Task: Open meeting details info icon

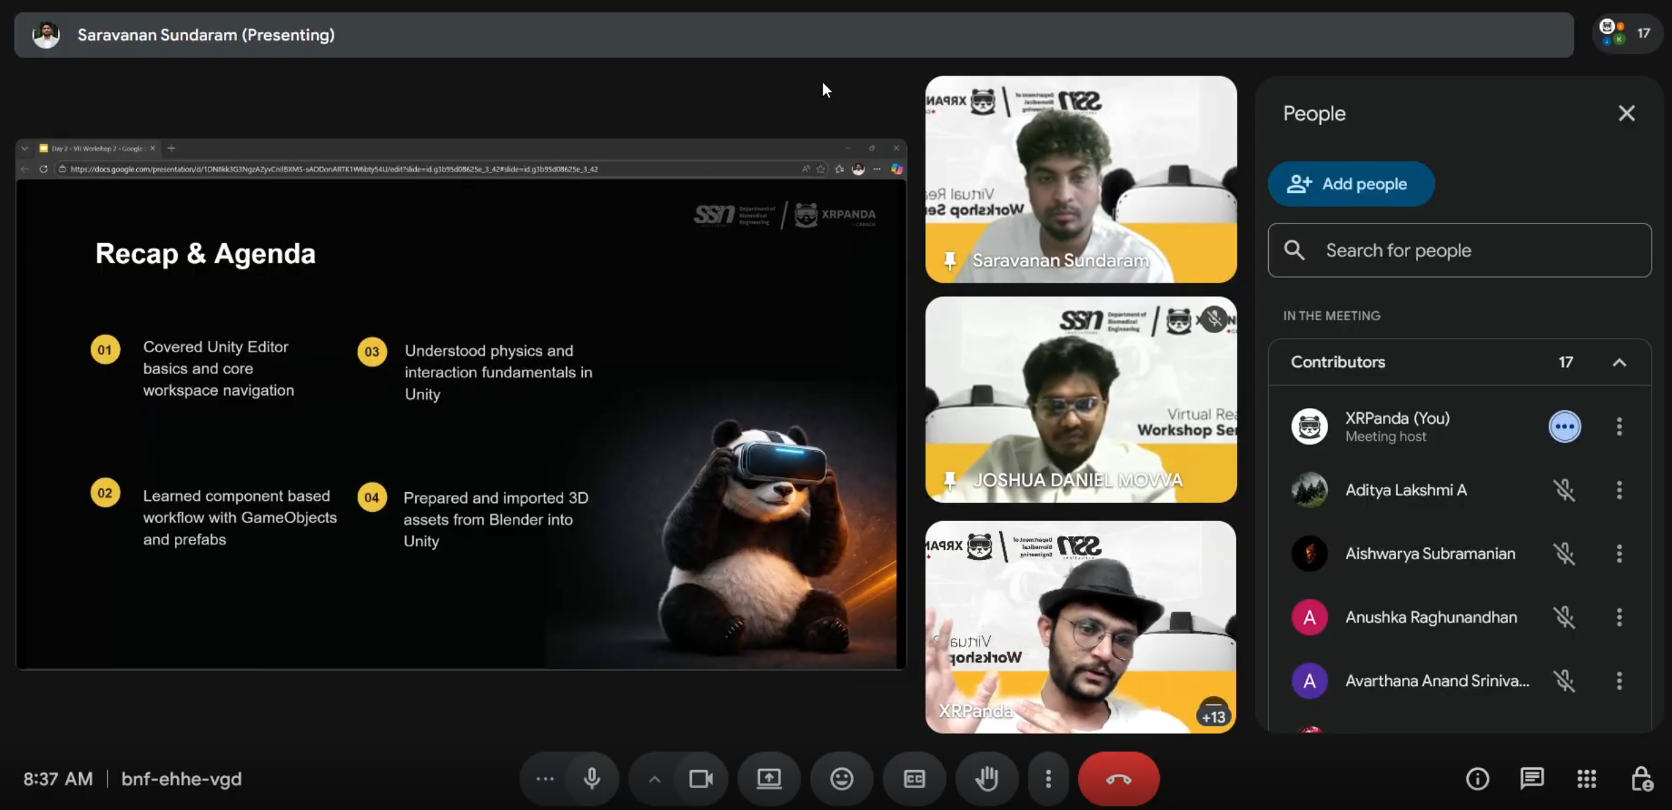Action: pos(1477,779)
